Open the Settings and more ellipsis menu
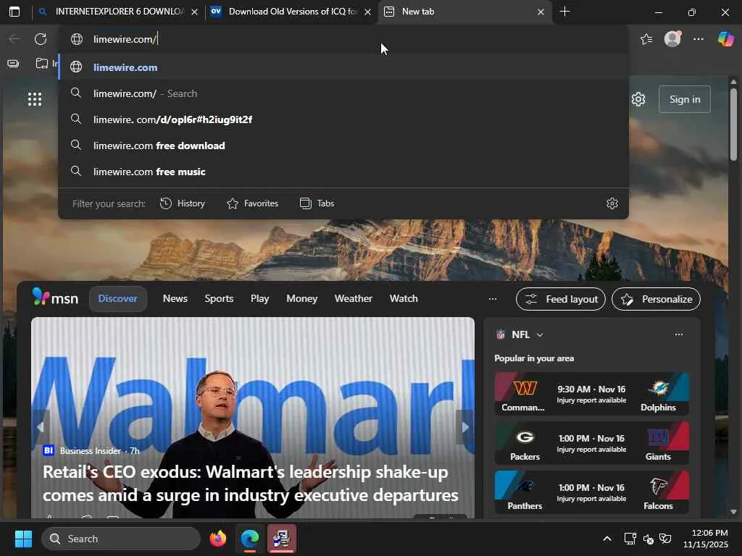 coord(698,39)
